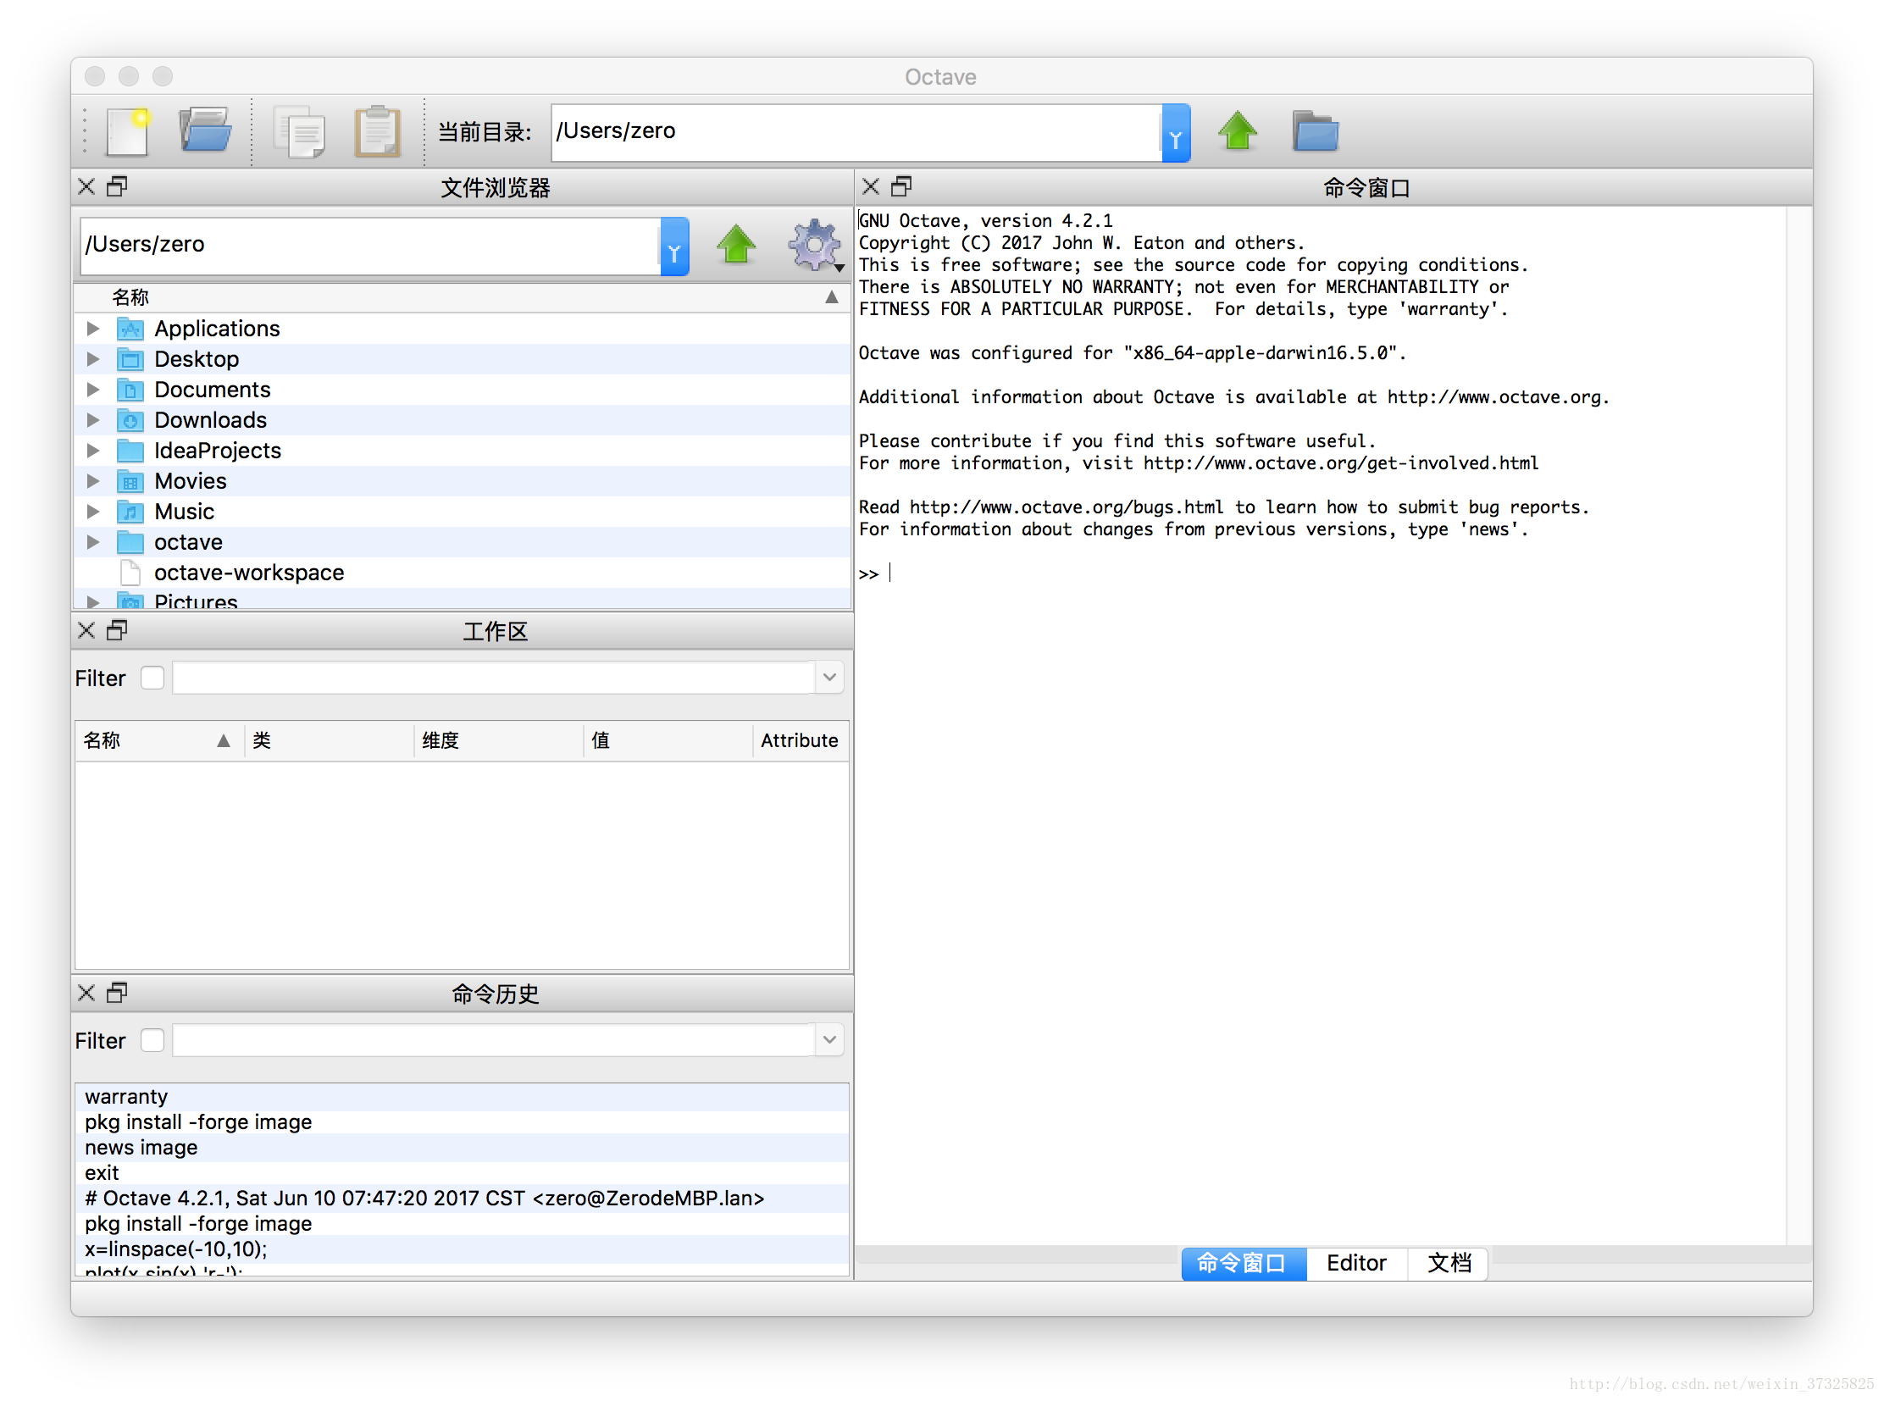Open file browser gear settings menu
This screenshot has height=1401, width=1884.
(815, 245)
